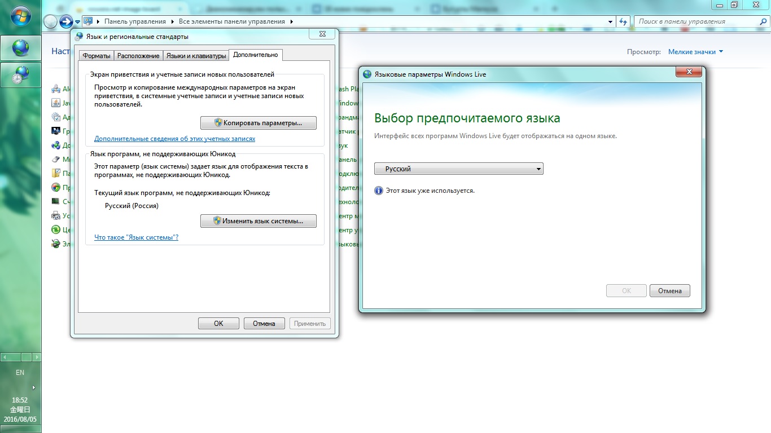Click Все элементы панели управления breadcrumb
The height and width of the screenshot is (433, 771).
tap(232, 21)
